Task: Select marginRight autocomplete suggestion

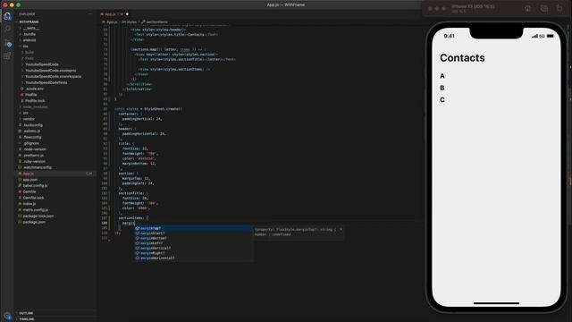Action: point(193,253)
